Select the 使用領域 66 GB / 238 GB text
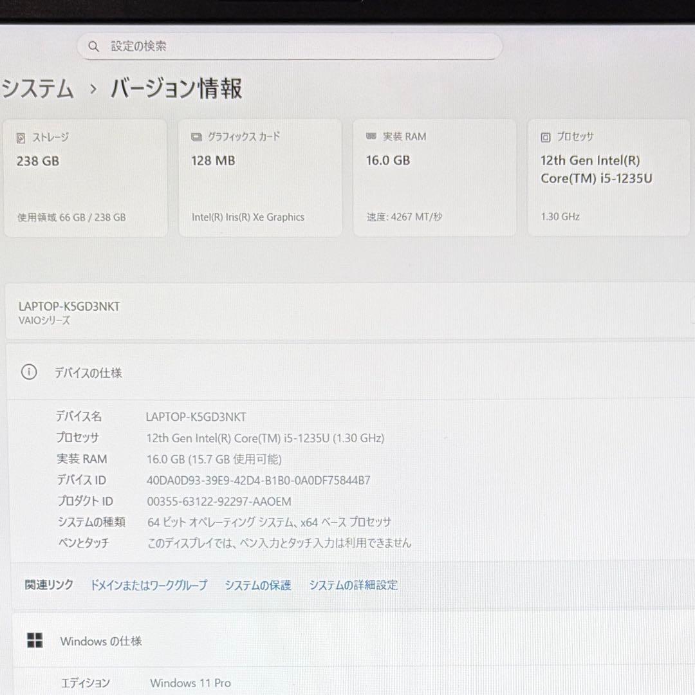 71,218
